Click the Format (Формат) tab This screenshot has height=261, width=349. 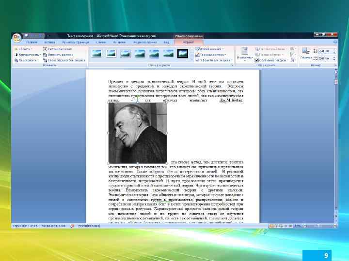click(188, 42)
